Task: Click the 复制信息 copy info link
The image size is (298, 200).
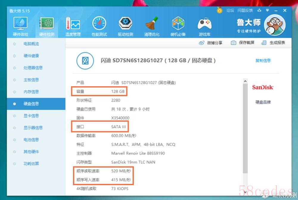Action: point(263,60)
